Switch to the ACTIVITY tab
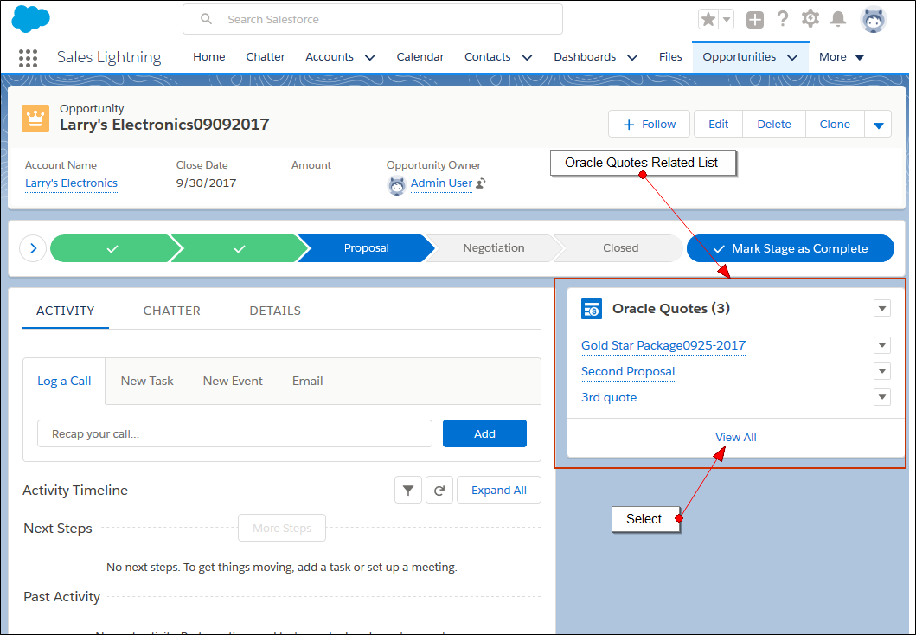916x635 pixels. pos(66,311)
